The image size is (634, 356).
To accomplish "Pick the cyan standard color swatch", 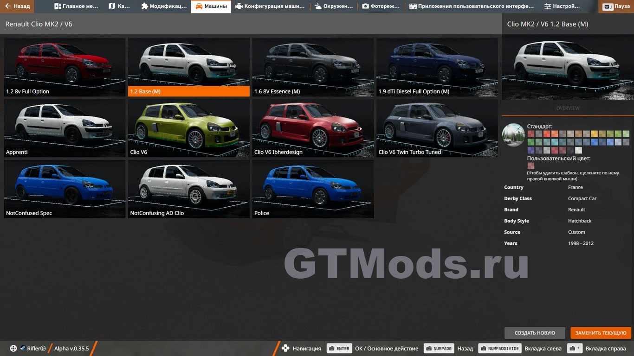I will pos(555,142).
